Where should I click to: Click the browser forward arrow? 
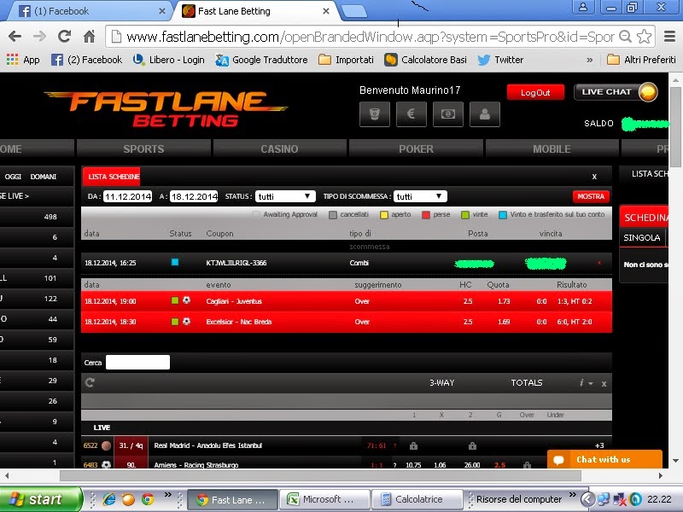[x=39, y=37]
